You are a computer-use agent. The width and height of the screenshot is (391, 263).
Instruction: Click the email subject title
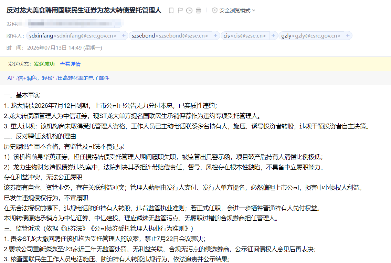point(84,10)
